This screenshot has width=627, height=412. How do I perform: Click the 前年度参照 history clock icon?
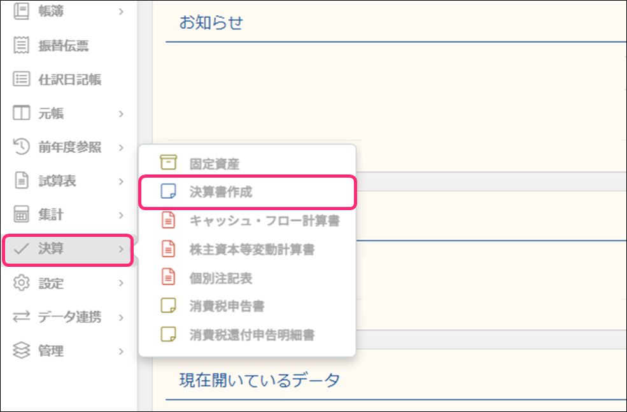[22, 148]
